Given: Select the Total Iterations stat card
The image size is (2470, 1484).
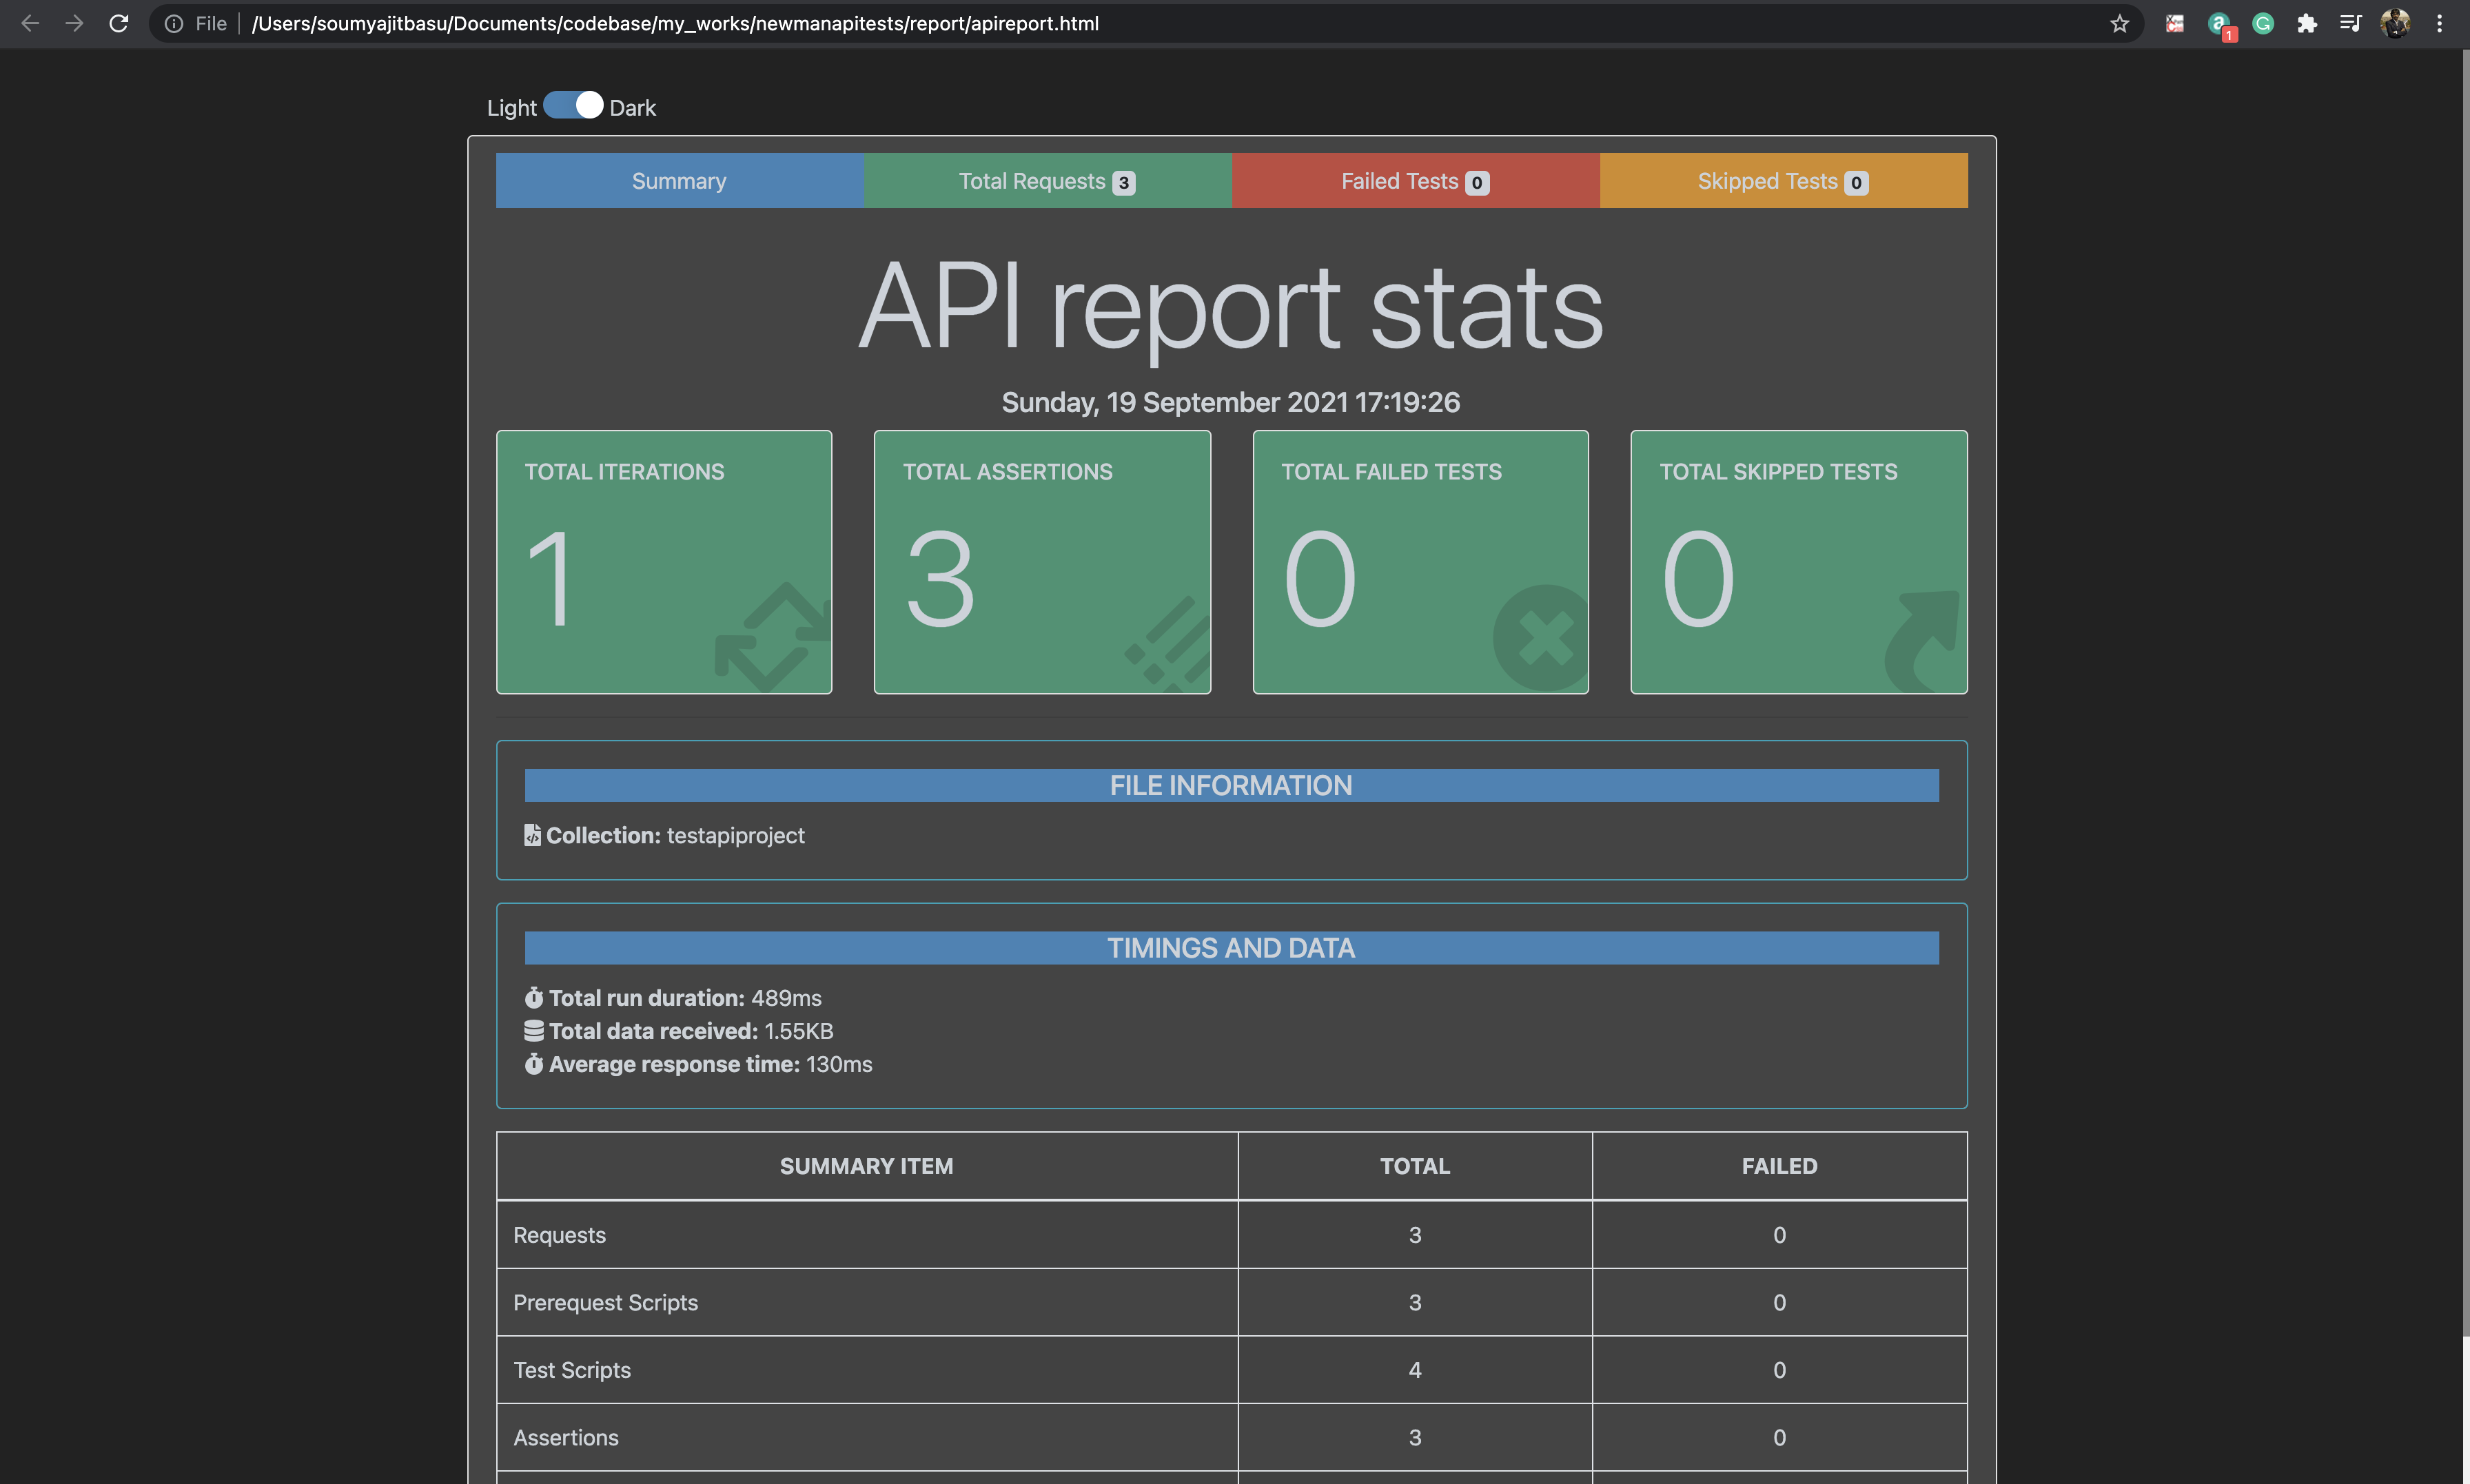Looking at the screenshot, I should point(663,561).
